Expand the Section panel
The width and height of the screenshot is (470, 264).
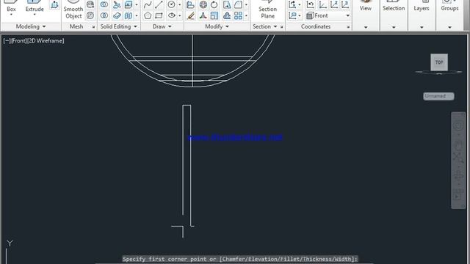[x=264, y=26]
